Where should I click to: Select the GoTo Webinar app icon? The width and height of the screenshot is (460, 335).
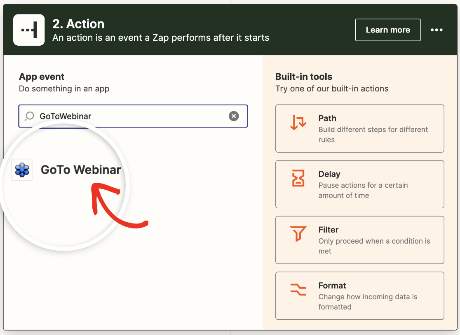point(22,170)
